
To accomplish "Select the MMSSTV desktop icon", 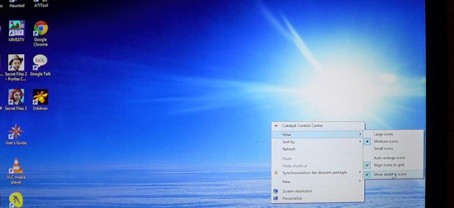I will click(16, 29).
